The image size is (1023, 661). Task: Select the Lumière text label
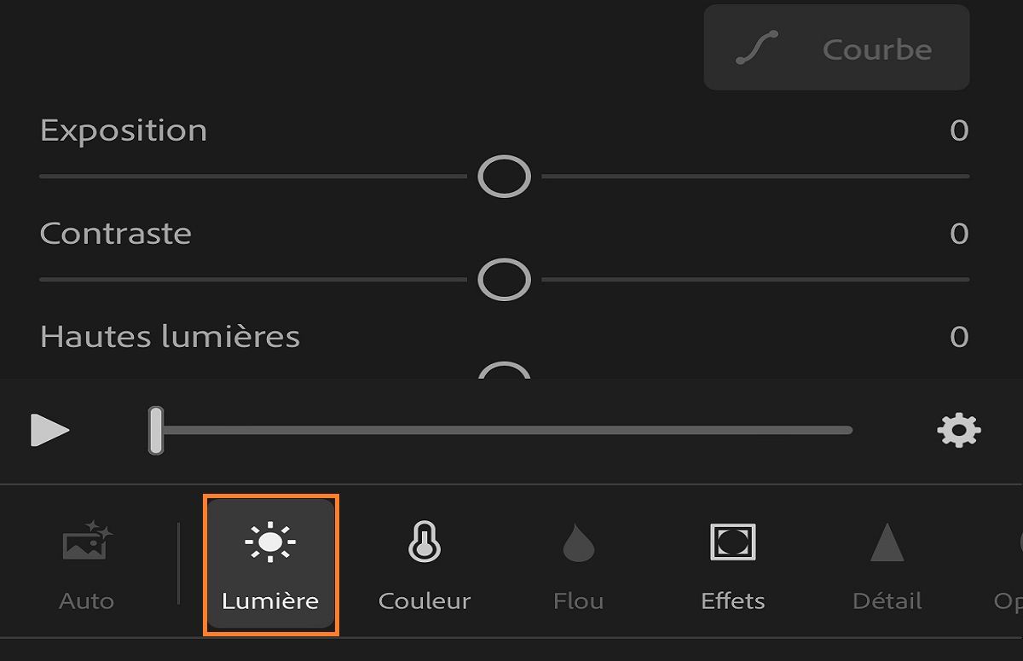click(x=270, y=600)
